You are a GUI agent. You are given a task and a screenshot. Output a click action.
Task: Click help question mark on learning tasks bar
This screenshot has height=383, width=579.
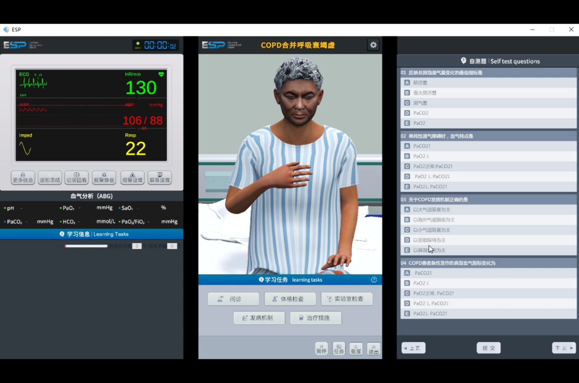coord(374,280)
